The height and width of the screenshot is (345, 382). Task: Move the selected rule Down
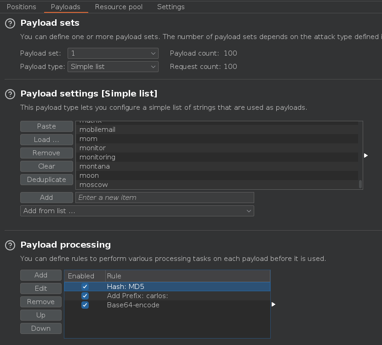coord(41,328)
